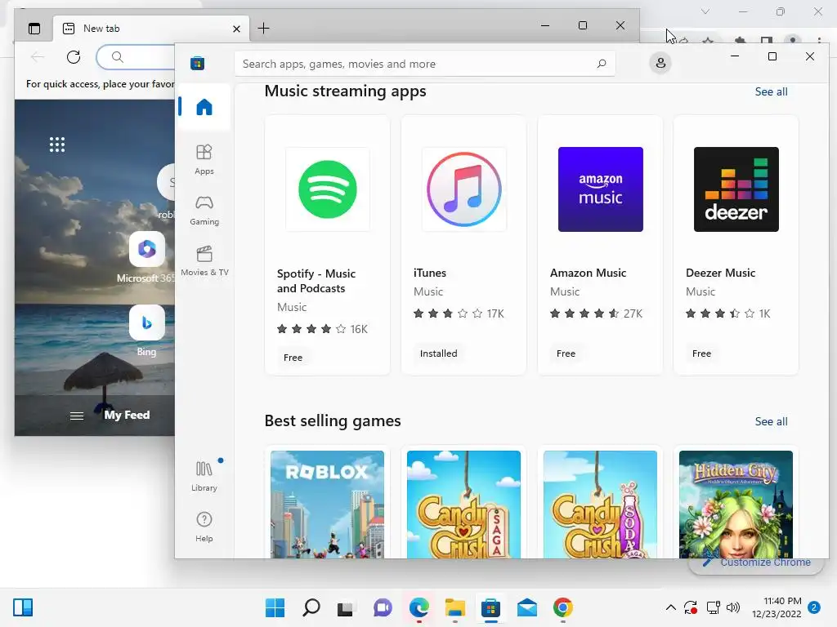This screenshot has width=837, height=627.
Task: Open iTunes app icon
Action: click(x=464, y=189)
